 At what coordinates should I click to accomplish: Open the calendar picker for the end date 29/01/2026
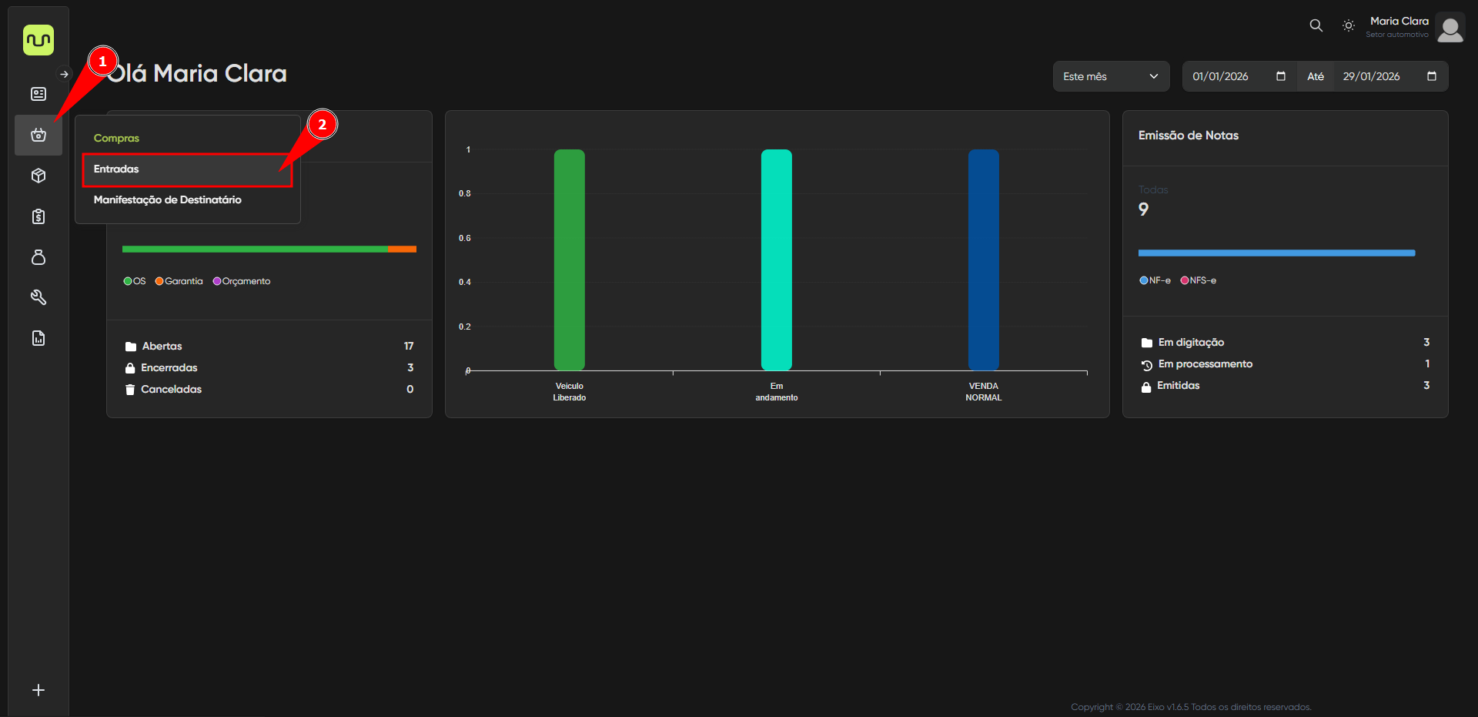pos(1431,76)
